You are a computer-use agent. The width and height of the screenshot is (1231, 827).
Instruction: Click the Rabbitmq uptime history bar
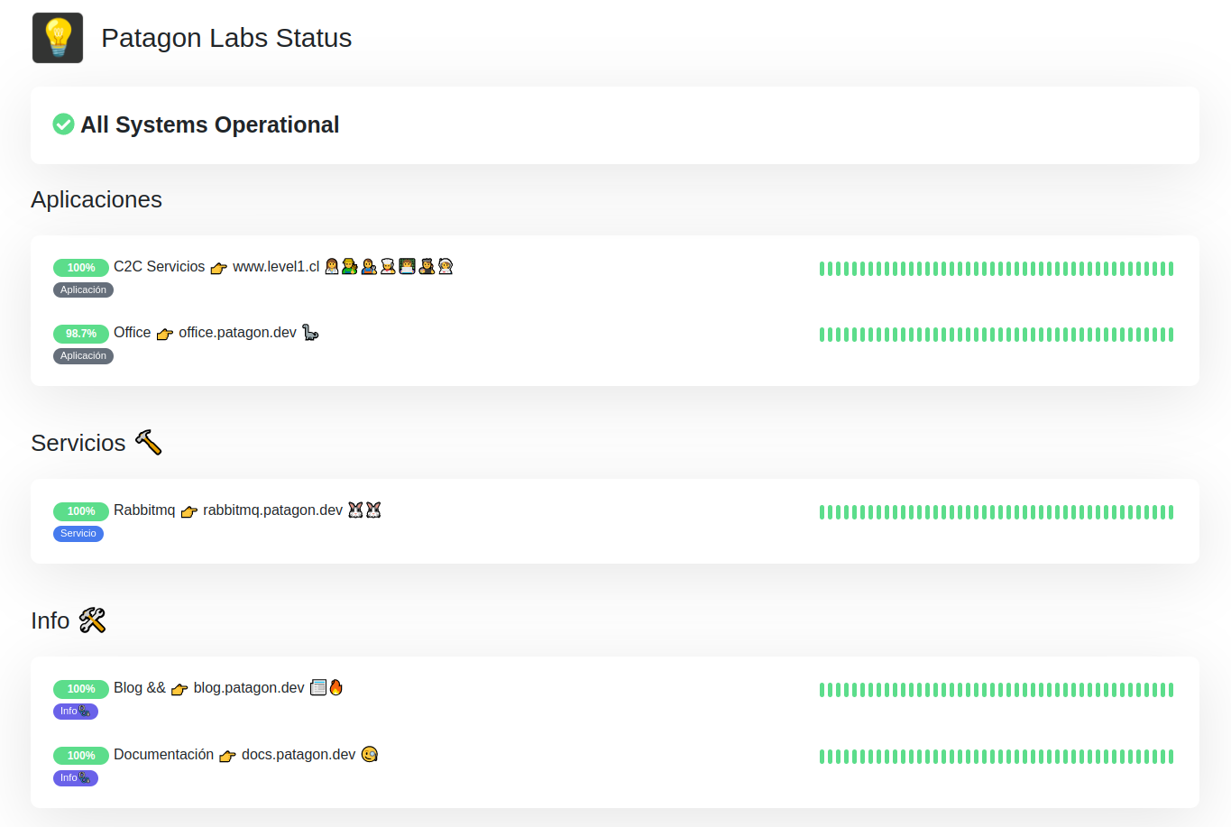click(996, 512)
